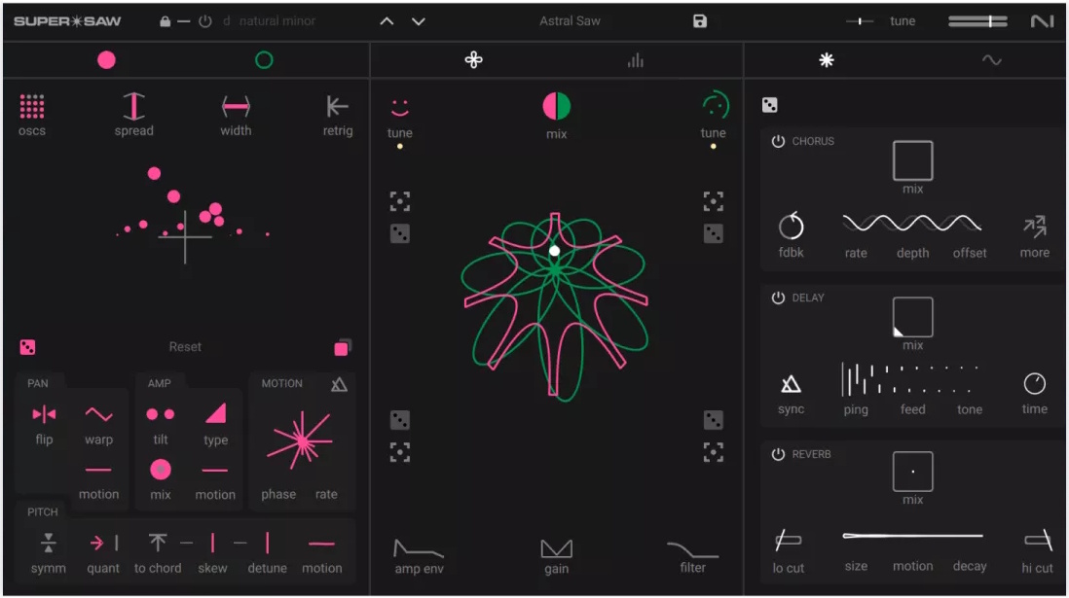Open the amp env envelope icon

click(419, 548)
